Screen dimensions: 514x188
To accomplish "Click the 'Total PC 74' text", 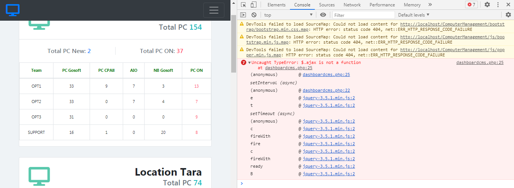I will point(183,183).
